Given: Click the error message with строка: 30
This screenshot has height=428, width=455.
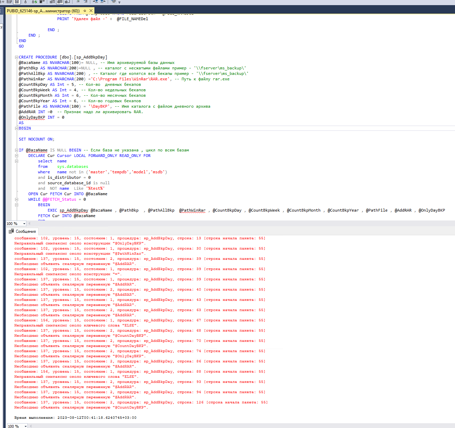Looking at the screenshot, I should [140, 249].
